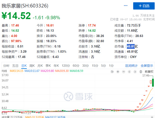This screenshot has width=155, height=118.
Task: Toggle the MA20 moving average label
Action: pyautogui.click(x=47, y=71)
